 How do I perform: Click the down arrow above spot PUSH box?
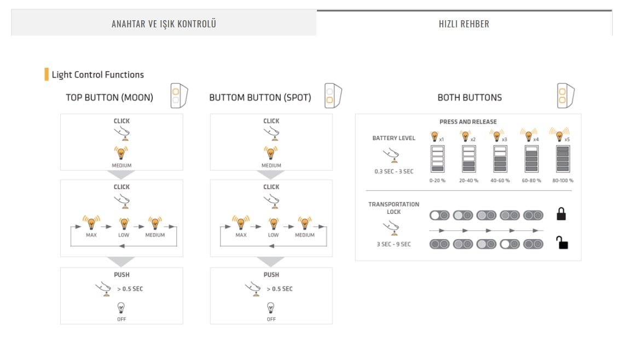click(271, 261)
